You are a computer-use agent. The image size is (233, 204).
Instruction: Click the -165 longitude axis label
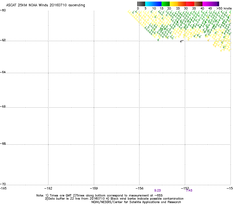(3, 188)
